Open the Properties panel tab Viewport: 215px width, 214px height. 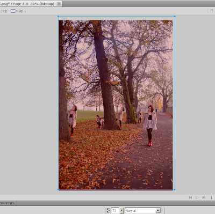click(x=8, y=203)
